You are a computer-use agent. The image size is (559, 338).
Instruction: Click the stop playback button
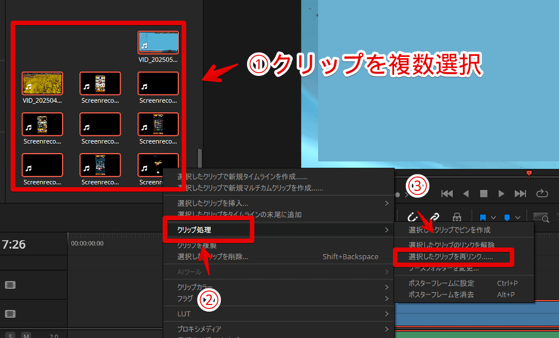tap(484, 193)
